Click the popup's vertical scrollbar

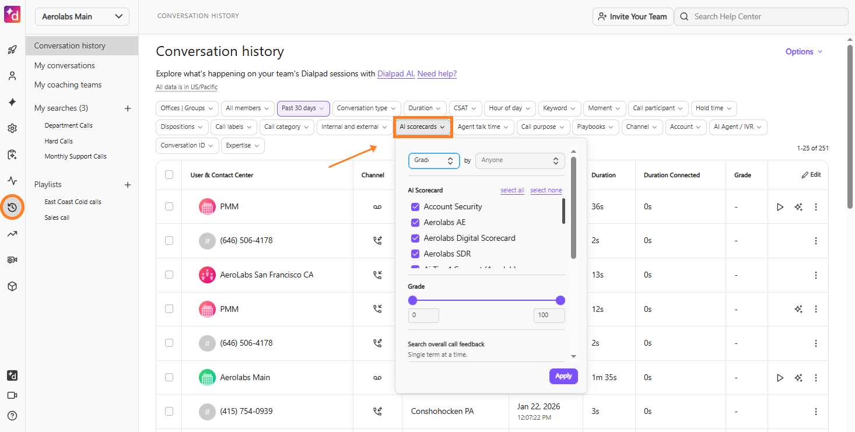(x=573, y=208)
